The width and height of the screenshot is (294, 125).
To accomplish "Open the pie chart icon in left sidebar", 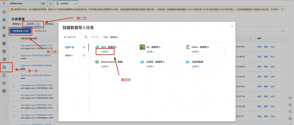I will (4, 59).
